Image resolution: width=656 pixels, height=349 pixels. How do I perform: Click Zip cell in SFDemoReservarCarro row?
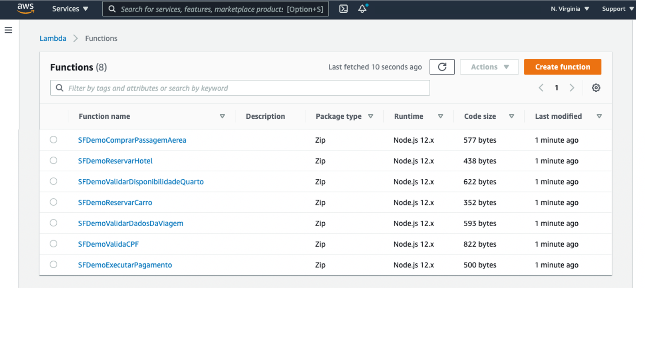[x=320, y=202]
